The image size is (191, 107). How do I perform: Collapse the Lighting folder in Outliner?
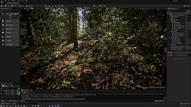(x=170, y=21)
